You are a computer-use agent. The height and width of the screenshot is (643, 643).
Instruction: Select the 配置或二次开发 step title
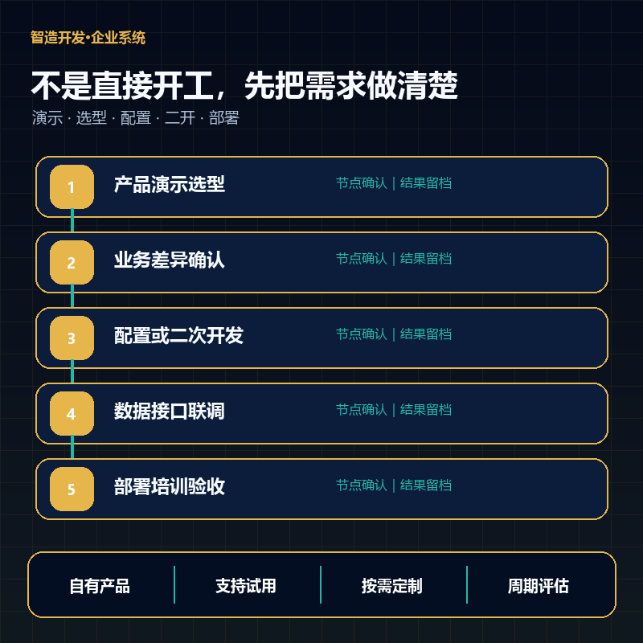(x=178, y=335)
